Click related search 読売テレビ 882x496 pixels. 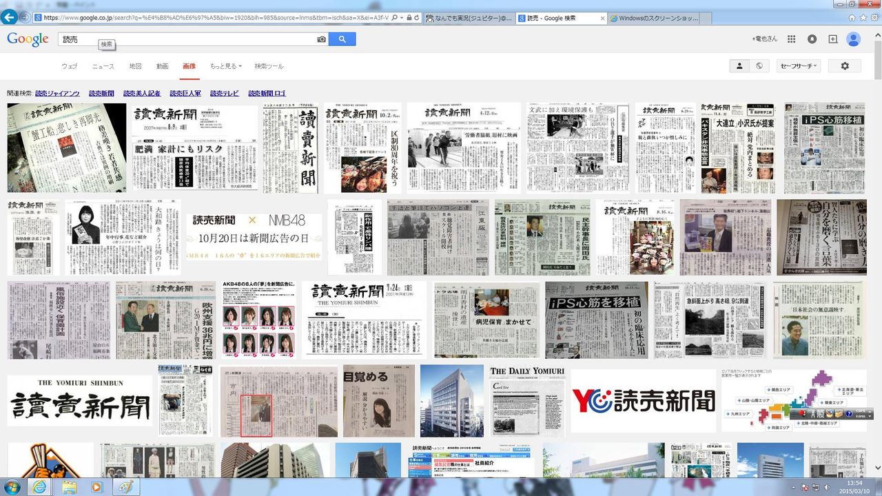[x=225, y=94]
